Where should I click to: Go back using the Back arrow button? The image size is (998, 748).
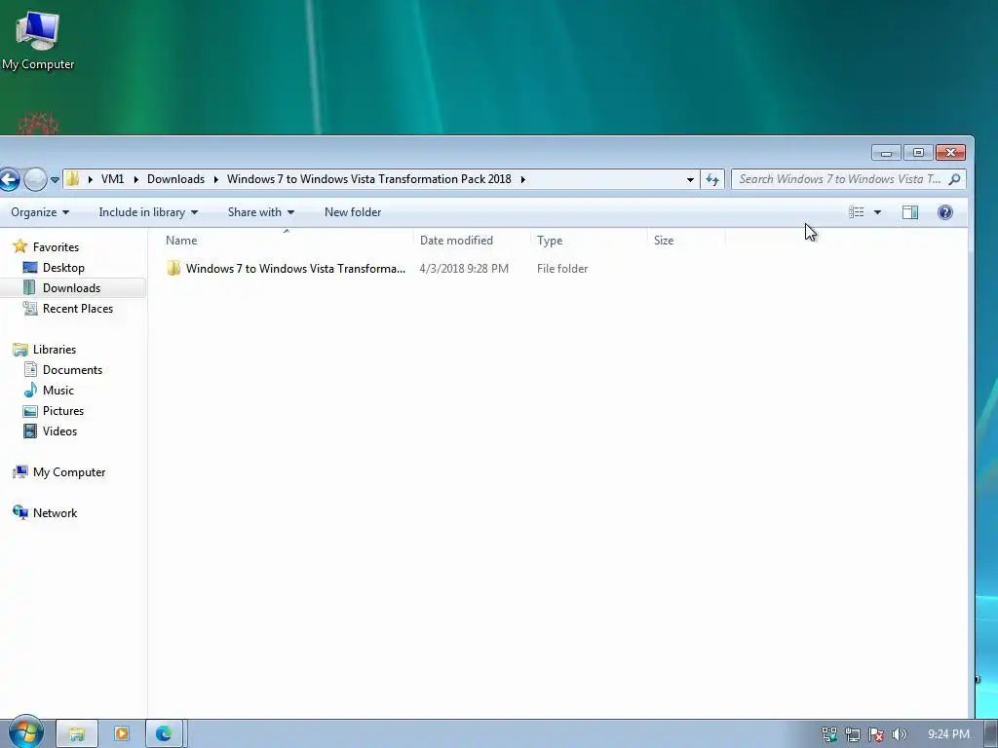click(x=8, y=179)
